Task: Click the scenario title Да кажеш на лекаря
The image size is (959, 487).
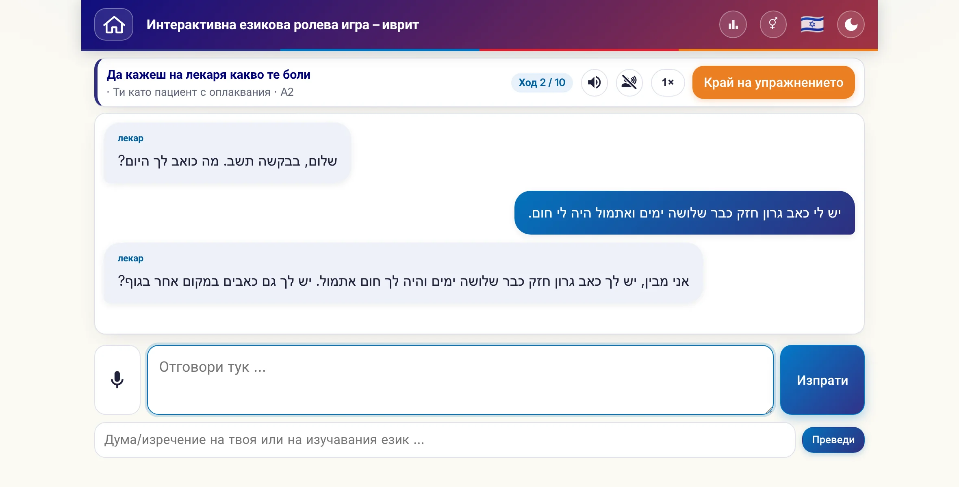Action: click(208, 75)
